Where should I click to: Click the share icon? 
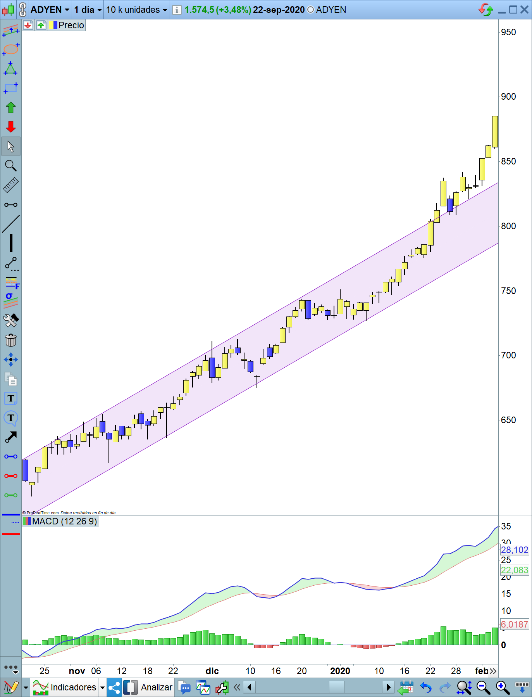point(114,688)
